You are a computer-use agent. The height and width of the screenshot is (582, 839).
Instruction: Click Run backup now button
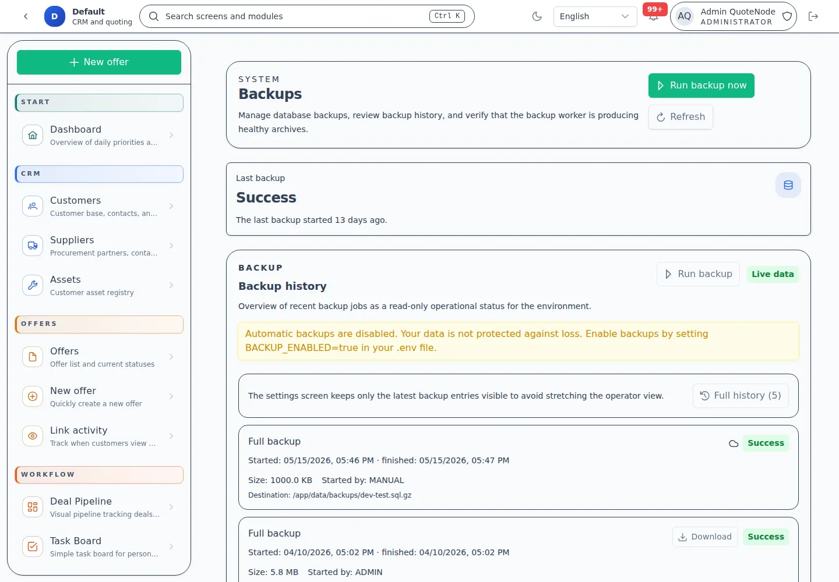(x=701, y=86)
